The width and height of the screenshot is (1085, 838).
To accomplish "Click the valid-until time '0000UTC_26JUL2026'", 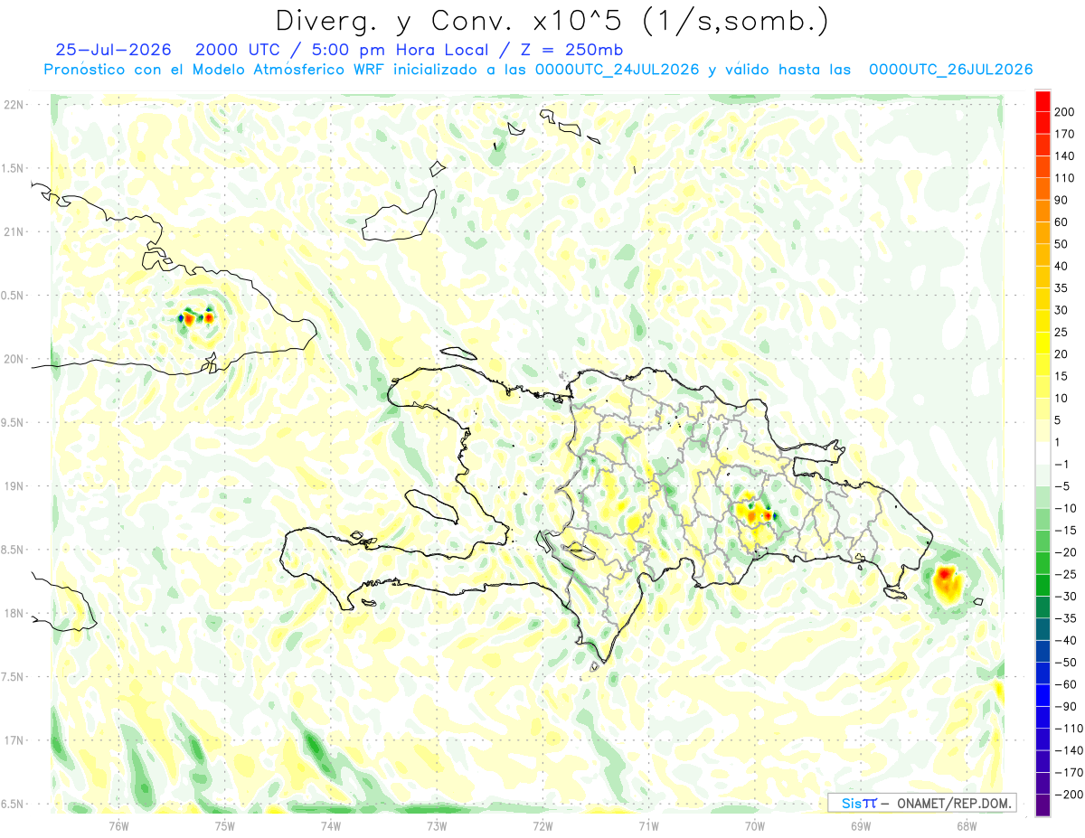I will [x=951, y=70].
